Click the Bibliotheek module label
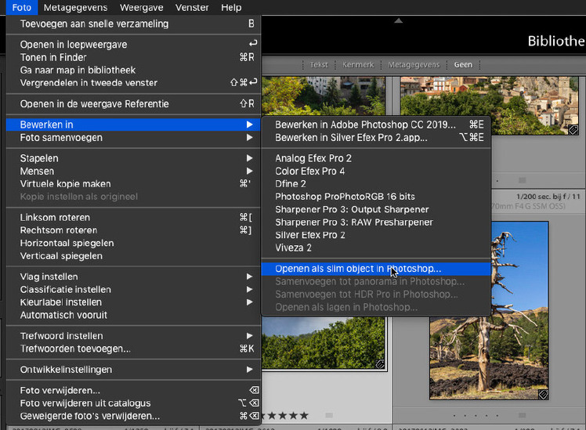 point(556,41)
